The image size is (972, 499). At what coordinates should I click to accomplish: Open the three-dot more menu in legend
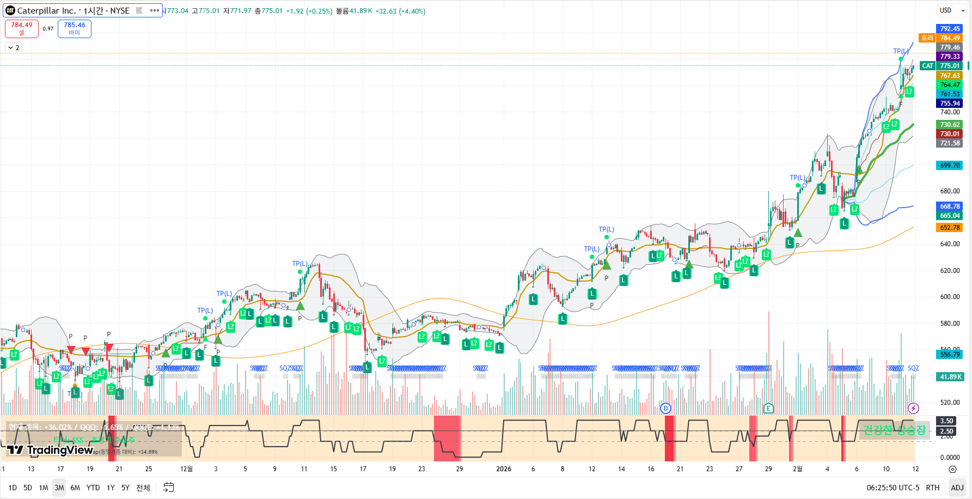155,10
